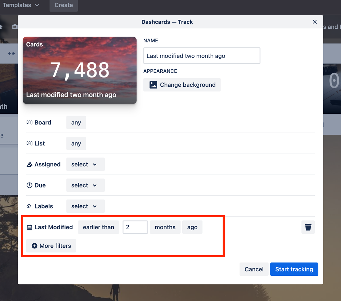Click the Cancel button

(x=254, y=269)
